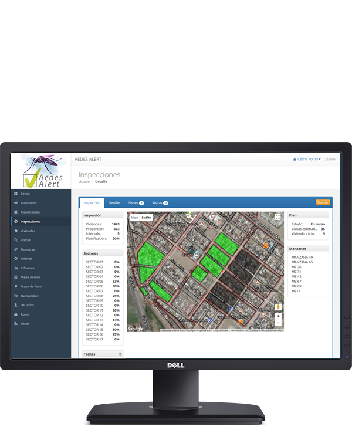
Task: Zoom out on the map
Action: click(278, 323)
